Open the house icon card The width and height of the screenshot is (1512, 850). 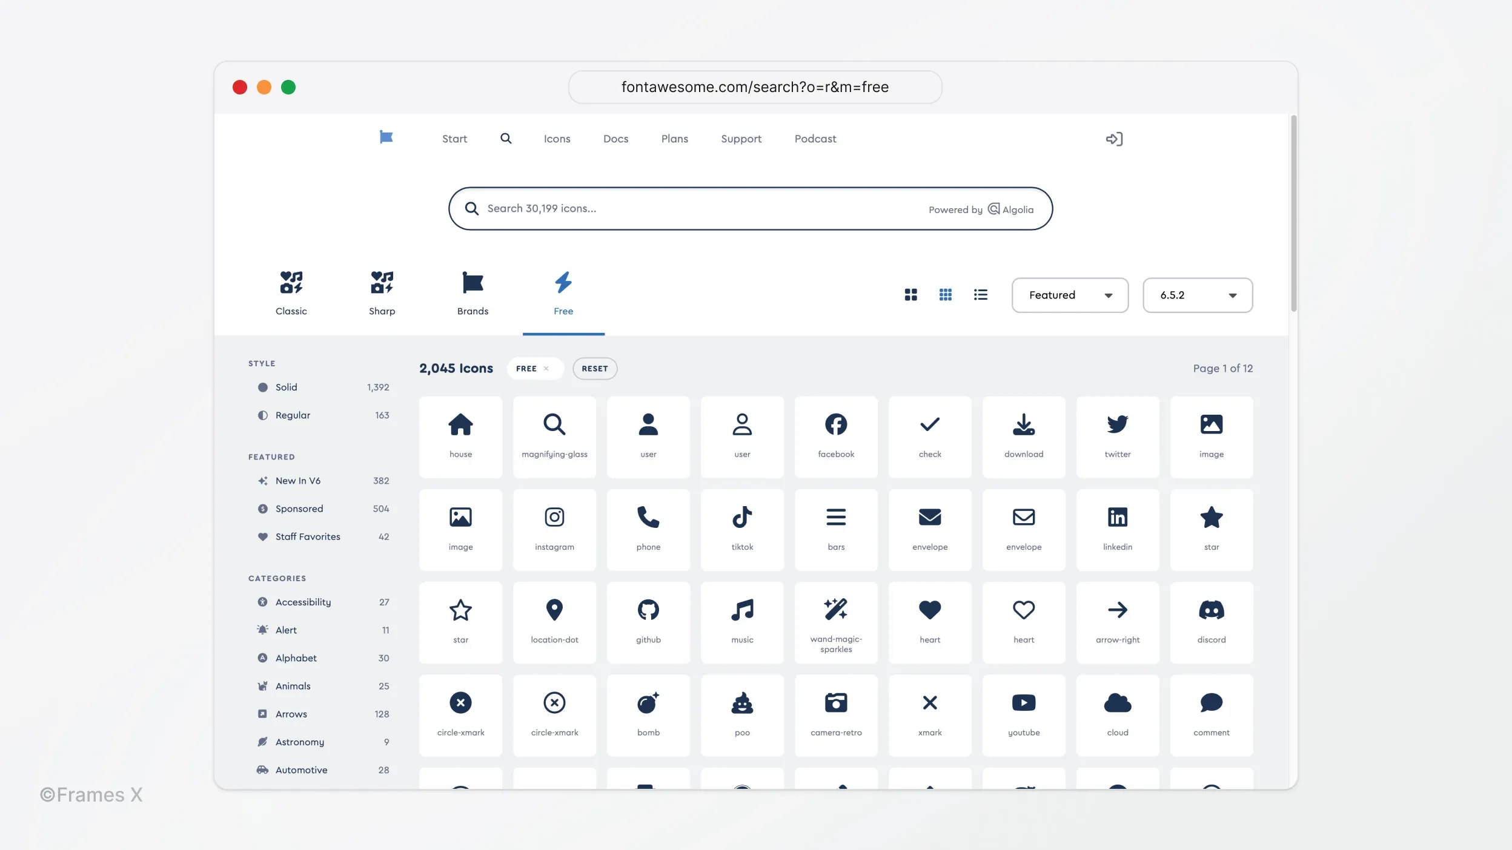pyautogui.click(x=460, y=437)
